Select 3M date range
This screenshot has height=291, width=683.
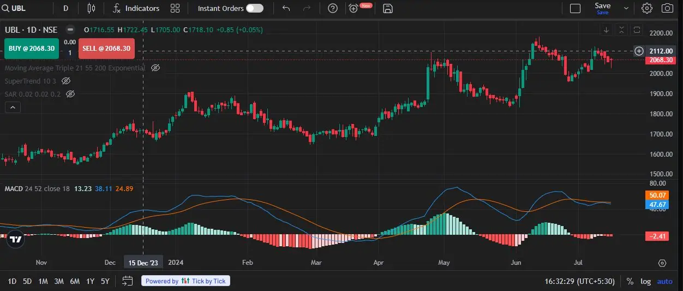point(59,281)
